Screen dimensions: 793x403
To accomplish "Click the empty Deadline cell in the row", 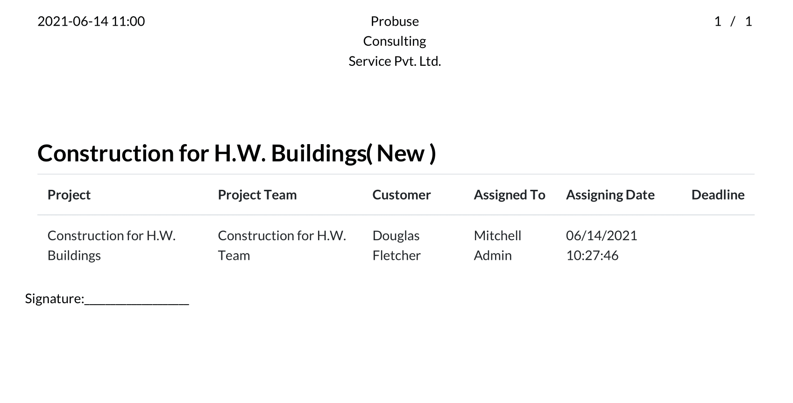I will pos(718,245).
